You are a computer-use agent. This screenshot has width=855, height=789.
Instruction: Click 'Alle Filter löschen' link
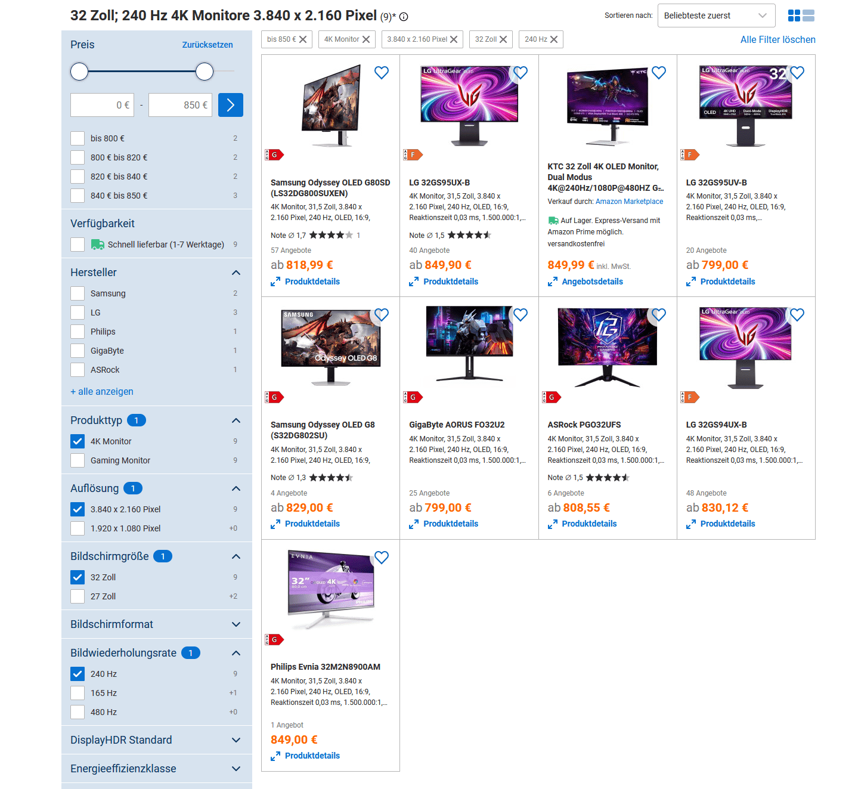click(777, 39)
